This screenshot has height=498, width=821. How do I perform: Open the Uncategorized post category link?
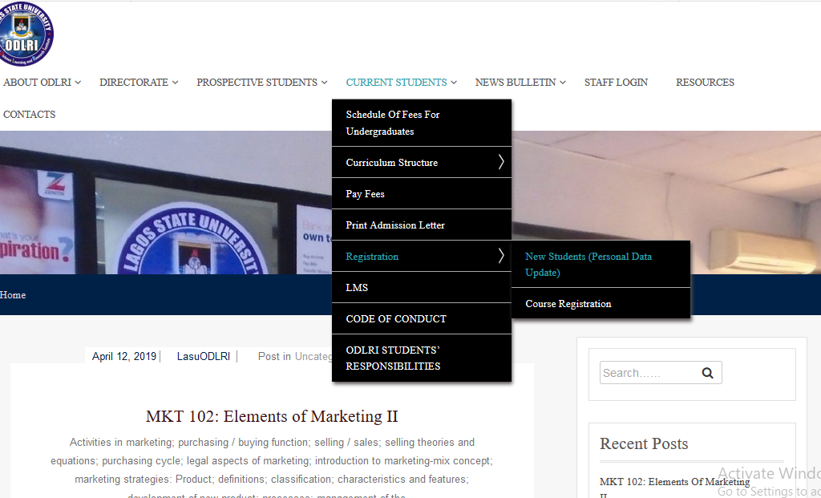[x=313, y=357]
